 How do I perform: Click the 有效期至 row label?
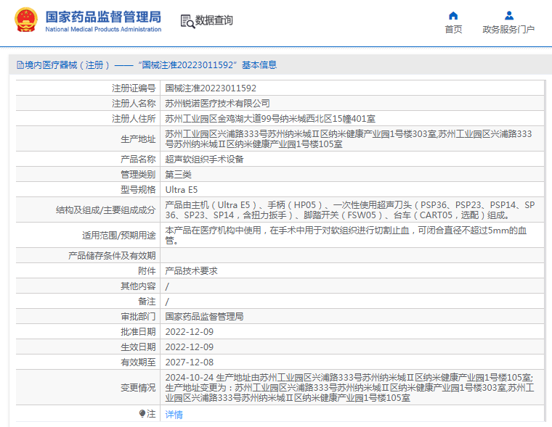(x=138, y=362)
